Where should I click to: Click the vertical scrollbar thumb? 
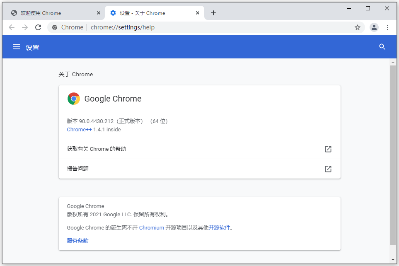coord(393,155)
